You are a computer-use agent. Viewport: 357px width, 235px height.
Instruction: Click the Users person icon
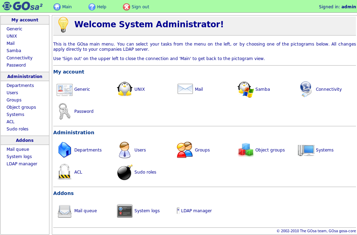pos(124,150)
